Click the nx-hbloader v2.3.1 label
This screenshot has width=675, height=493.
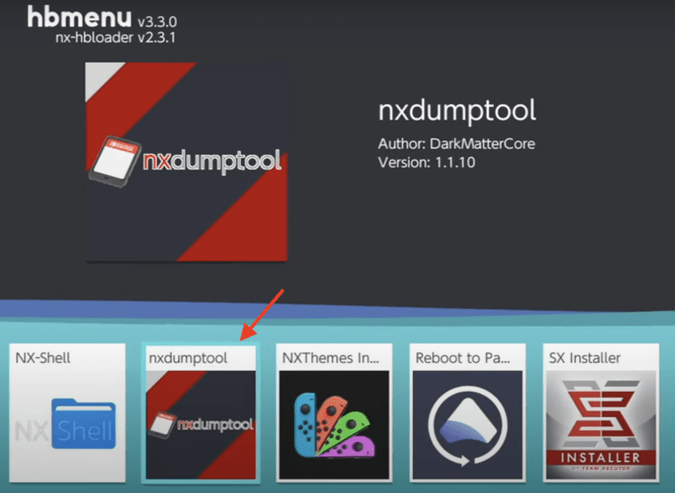pos(116,38)
